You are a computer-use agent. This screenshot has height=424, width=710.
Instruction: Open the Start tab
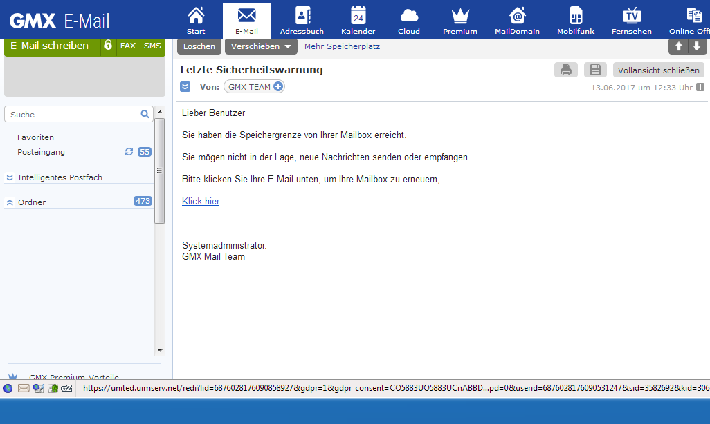click(196, 20)
